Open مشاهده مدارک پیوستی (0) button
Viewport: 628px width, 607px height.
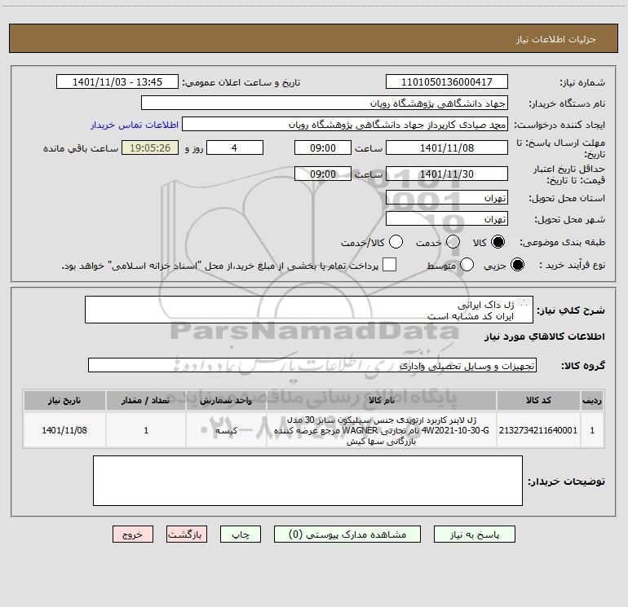[x=347, y=534]
